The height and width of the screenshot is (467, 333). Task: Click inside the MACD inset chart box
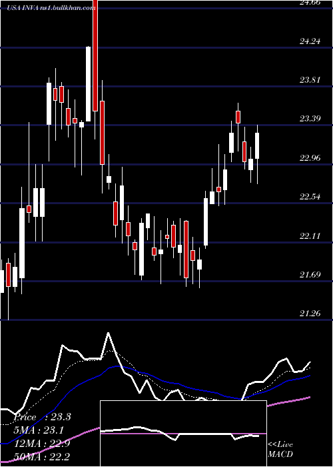183,434
